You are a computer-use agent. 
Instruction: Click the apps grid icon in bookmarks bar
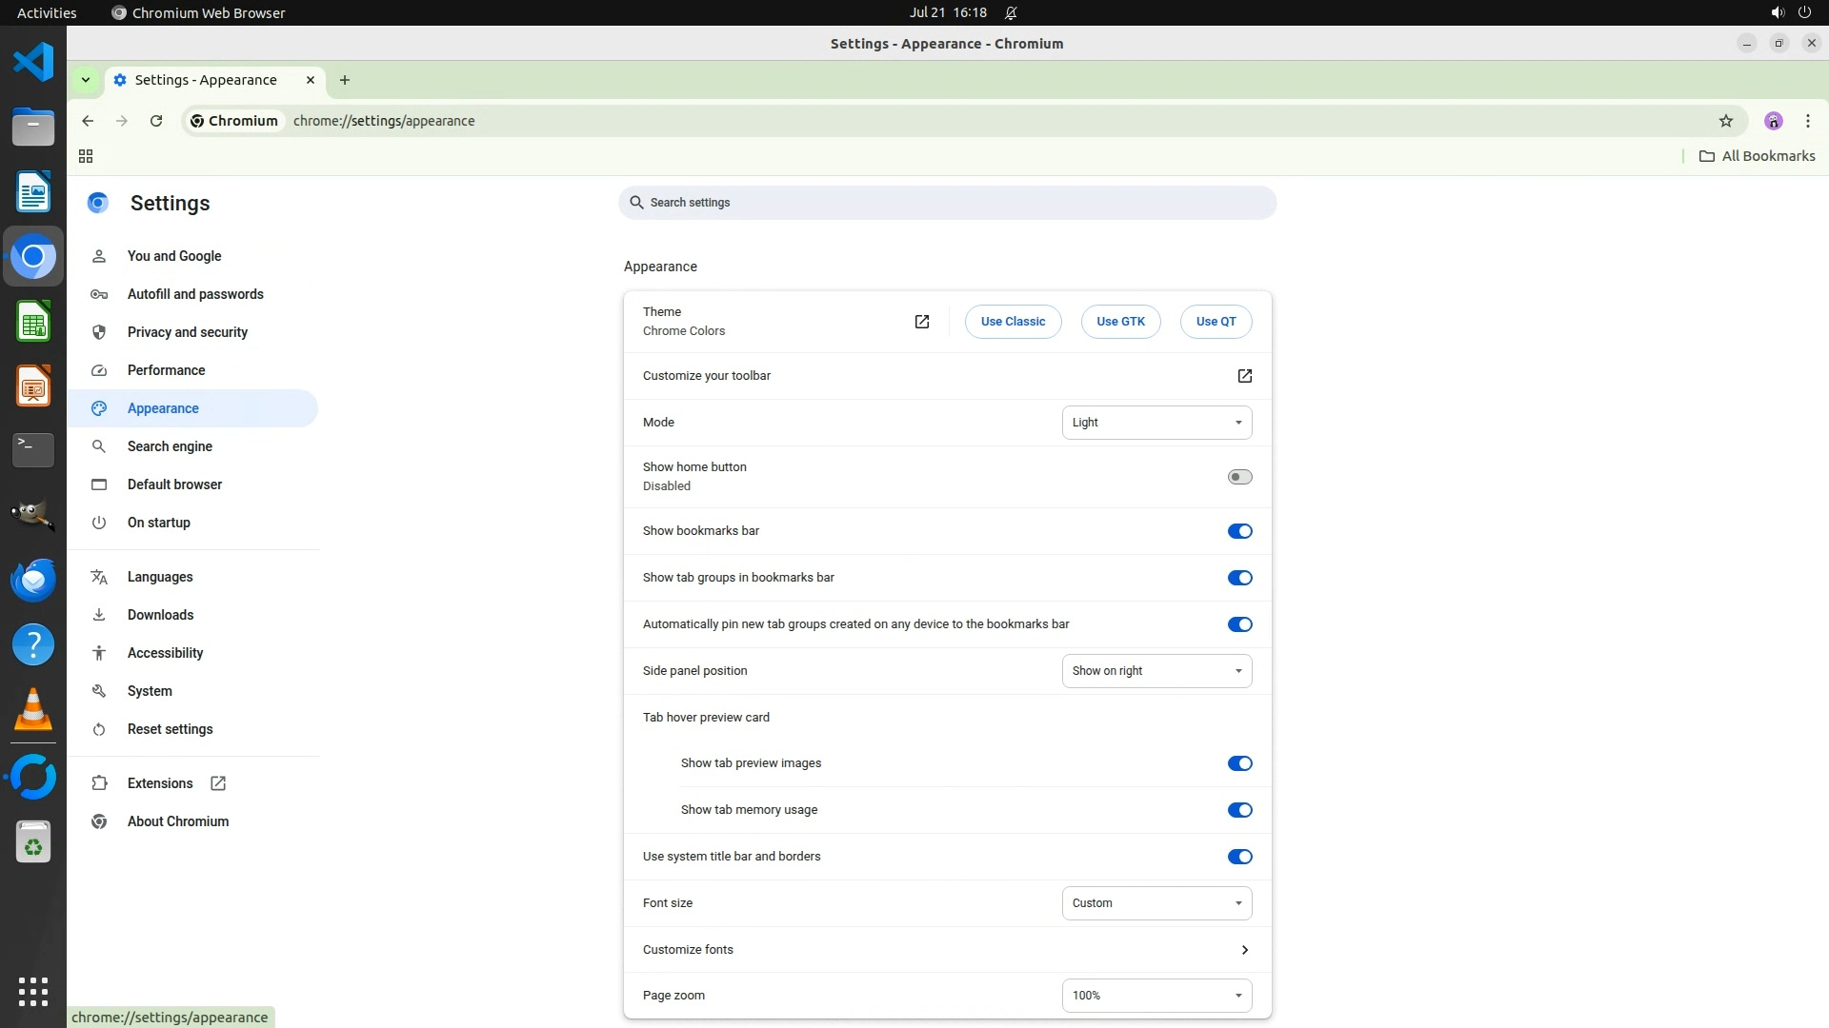tap(86, 156)
